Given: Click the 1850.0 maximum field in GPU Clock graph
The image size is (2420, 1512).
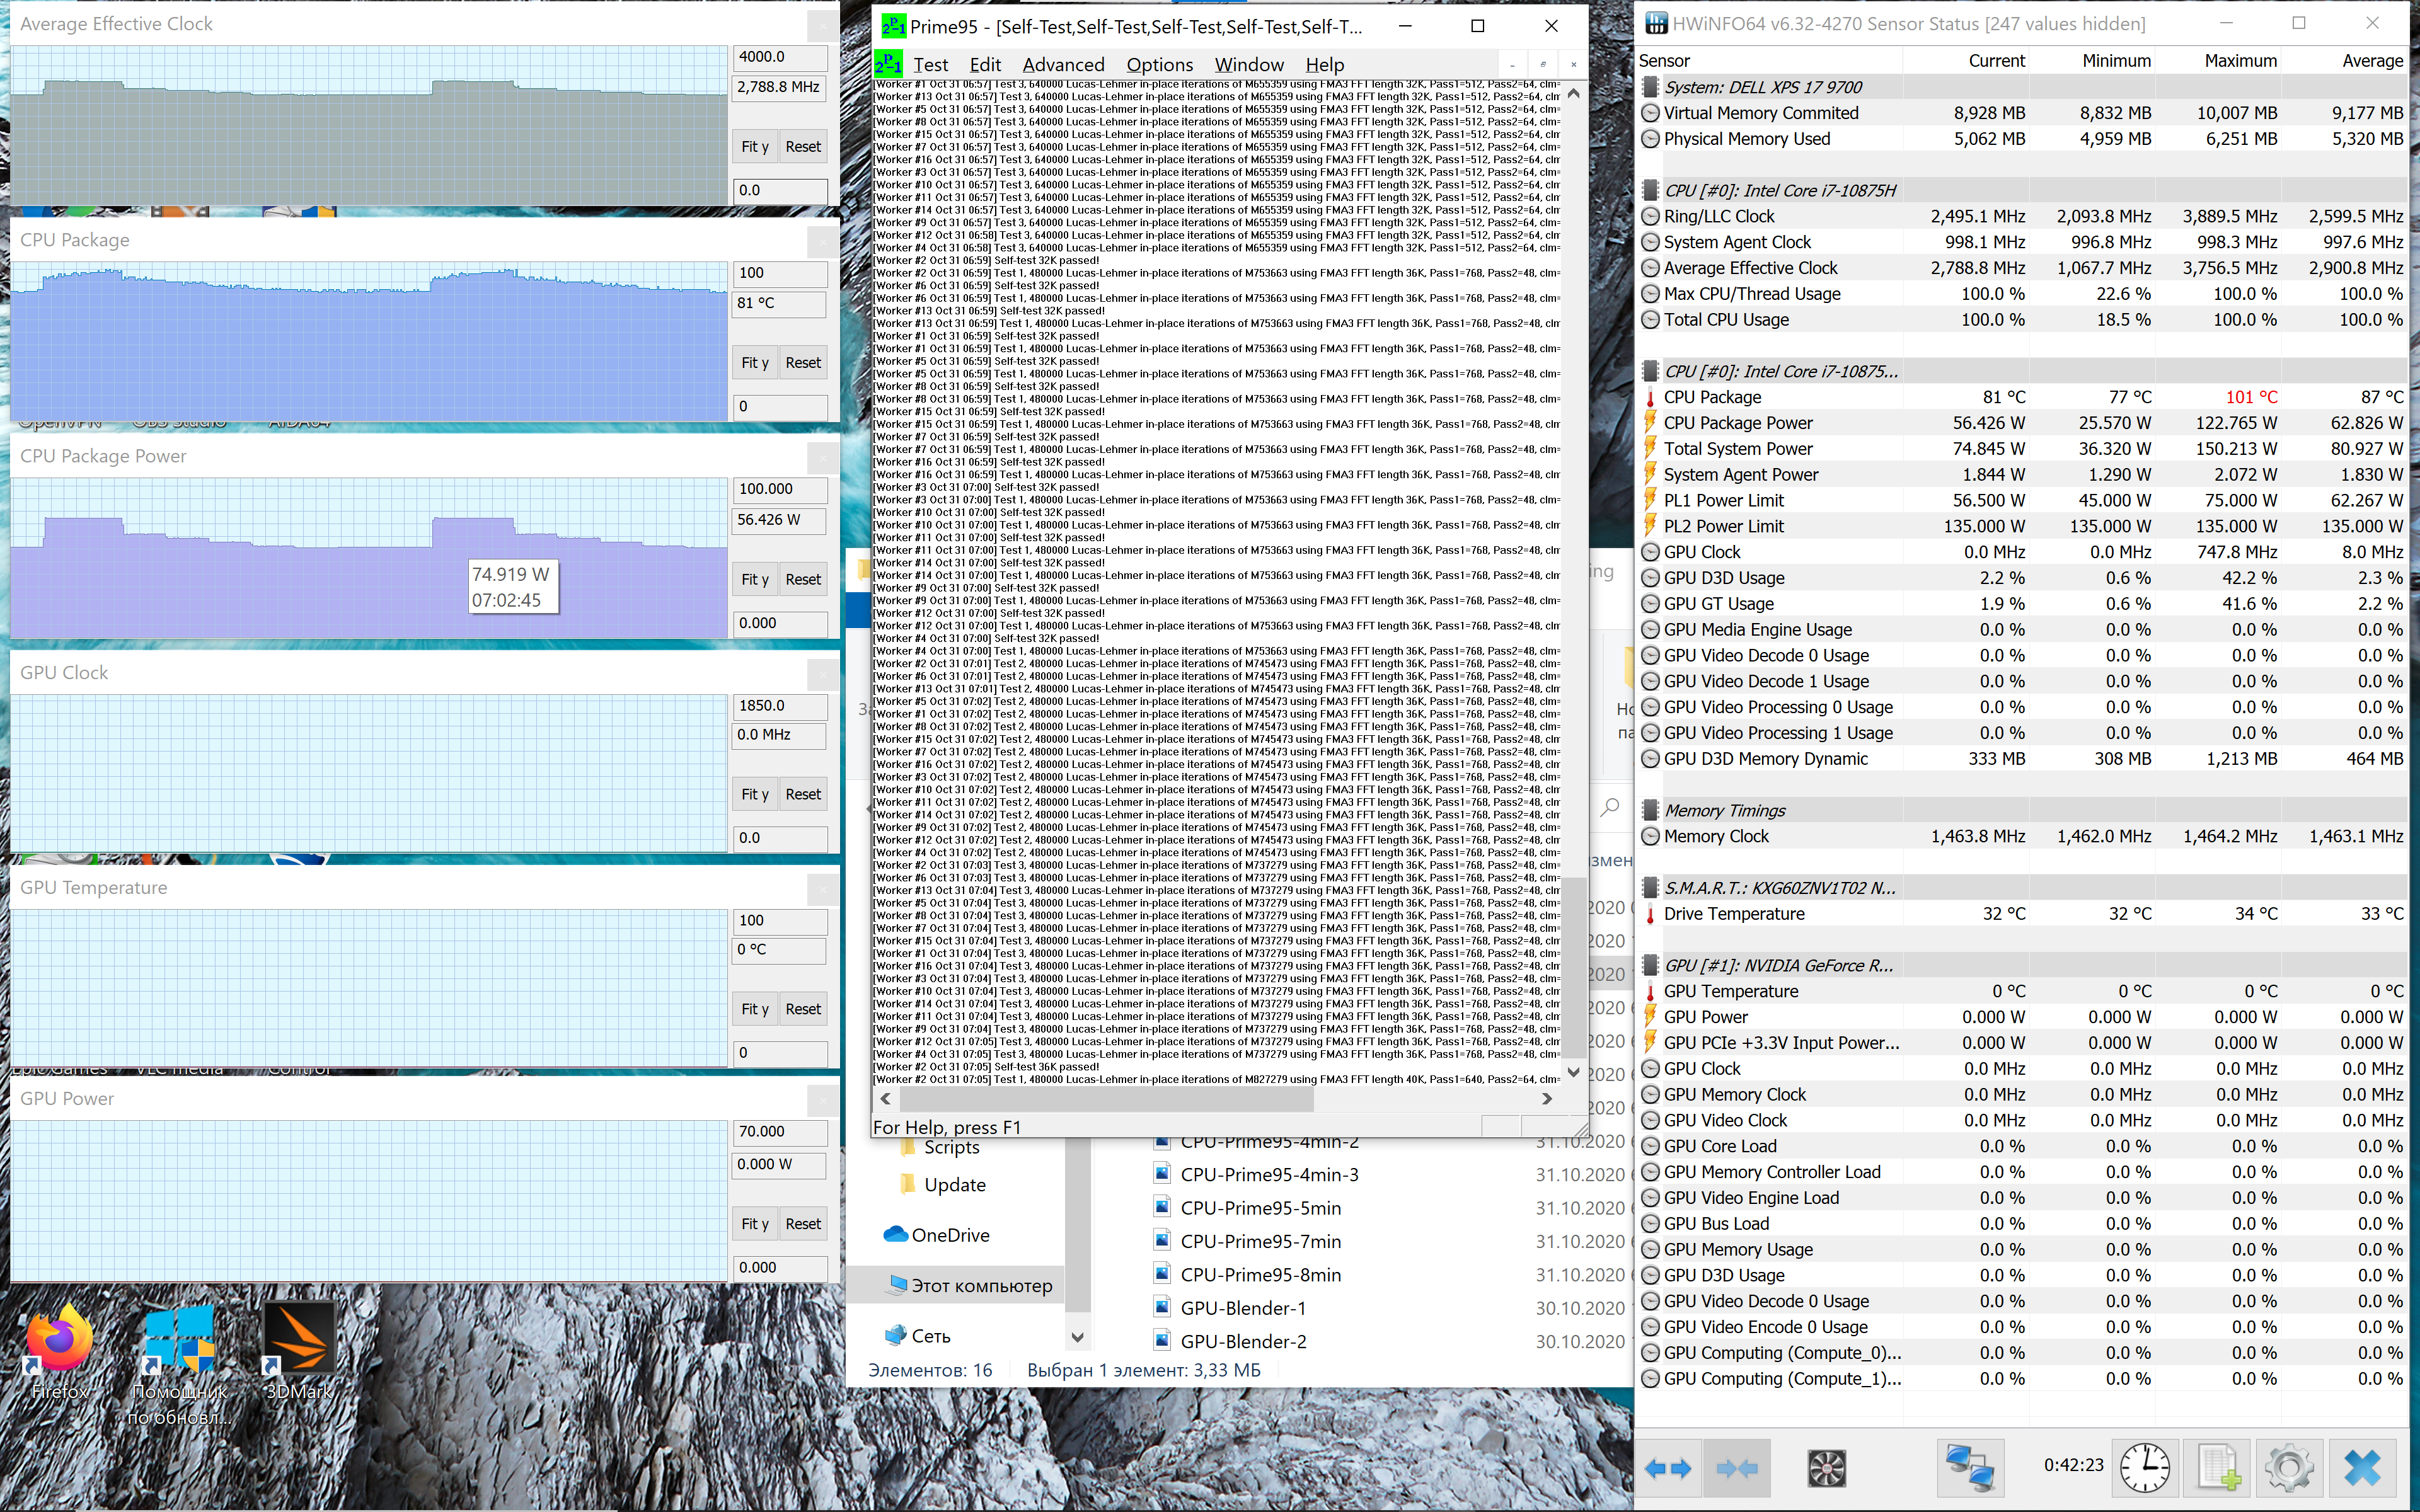Looking at the screenshot, I should coord(780,705).
